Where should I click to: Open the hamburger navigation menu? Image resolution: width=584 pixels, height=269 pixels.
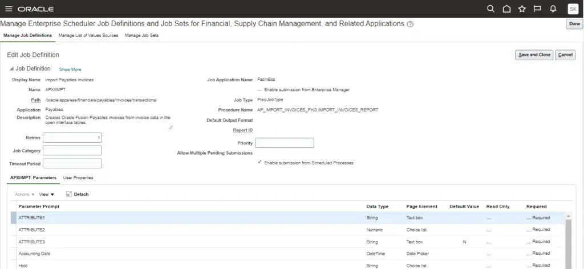(x=9, y=9)
